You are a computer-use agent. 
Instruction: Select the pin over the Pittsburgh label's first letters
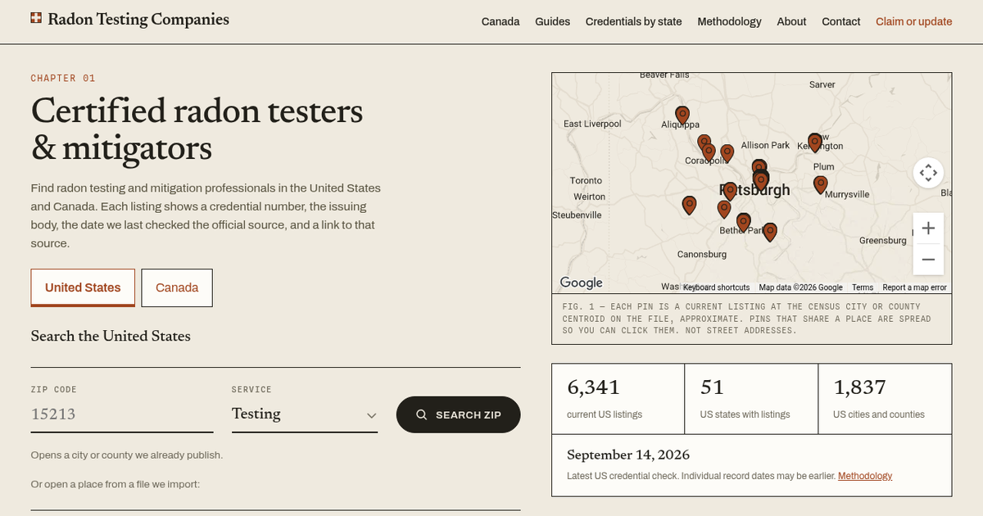pyautogui.click(x=730, y=192)
